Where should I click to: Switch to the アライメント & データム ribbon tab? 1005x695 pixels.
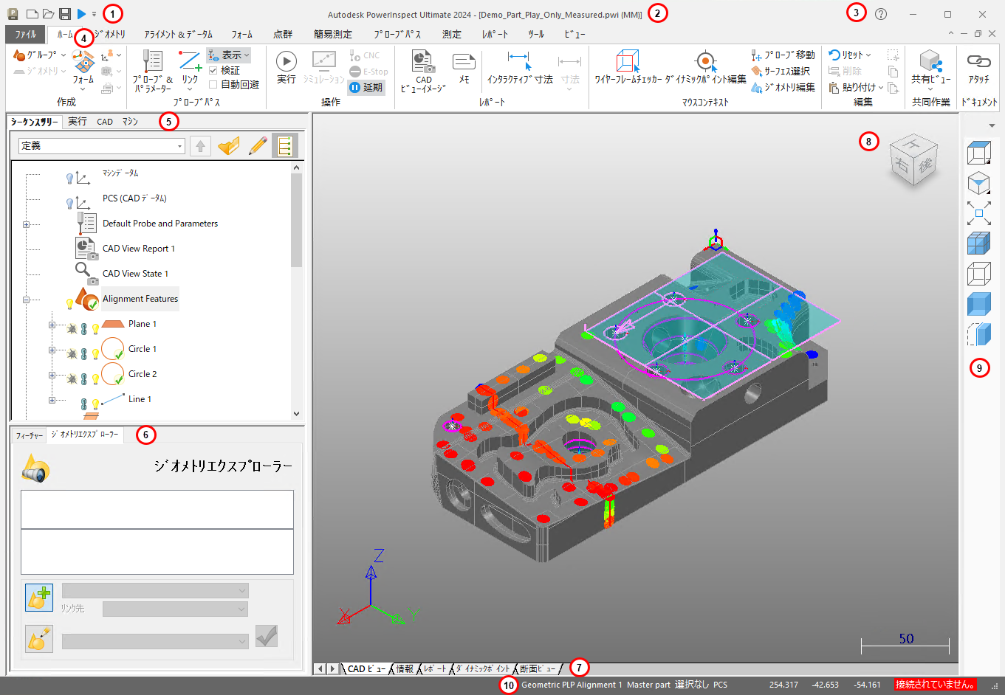[x=178, y=35]
